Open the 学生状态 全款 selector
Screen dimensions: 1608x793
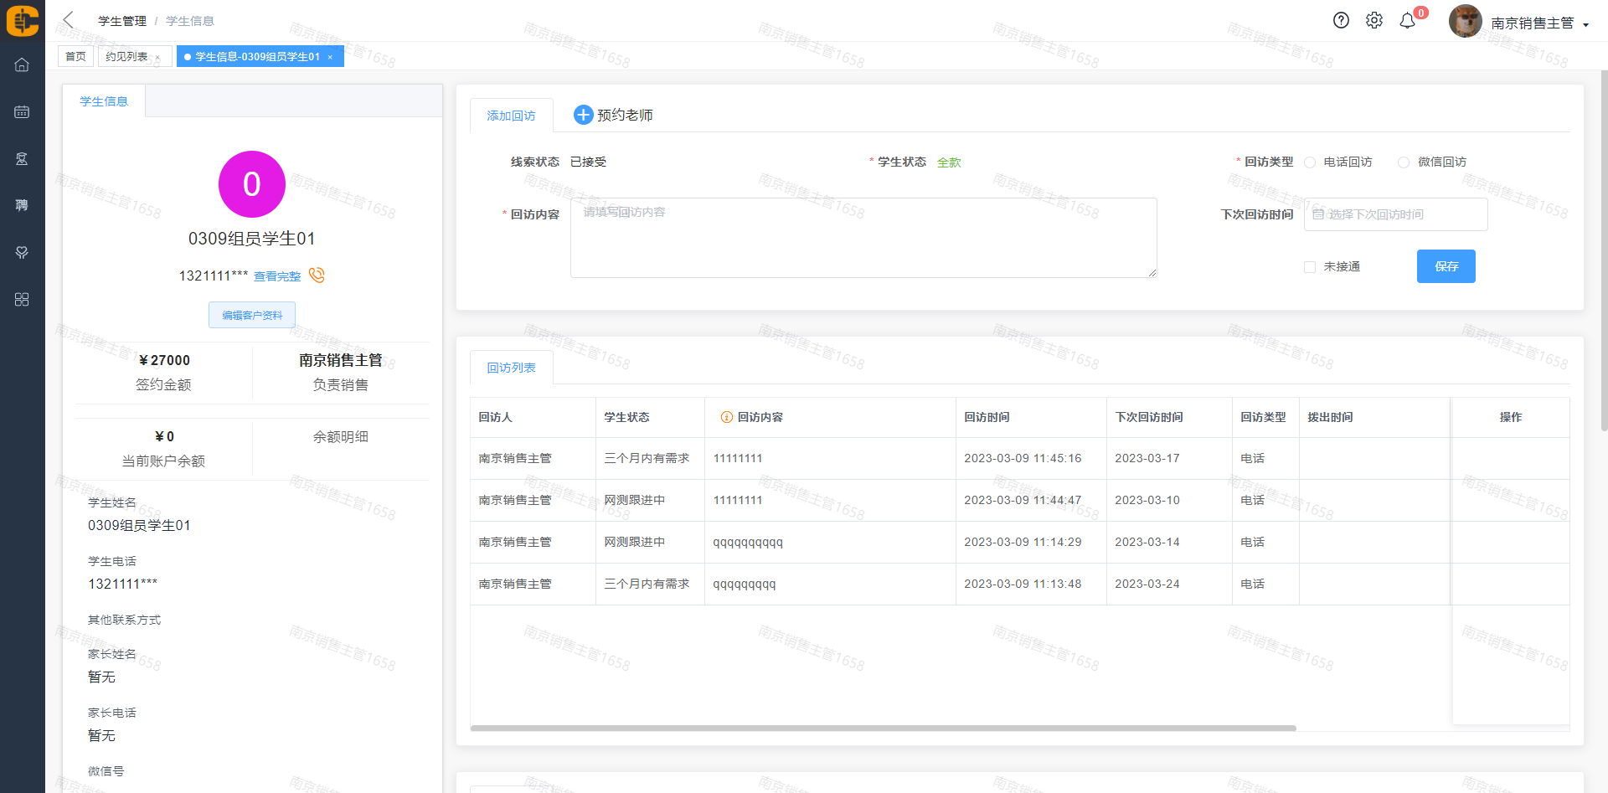tap(949, 162)
